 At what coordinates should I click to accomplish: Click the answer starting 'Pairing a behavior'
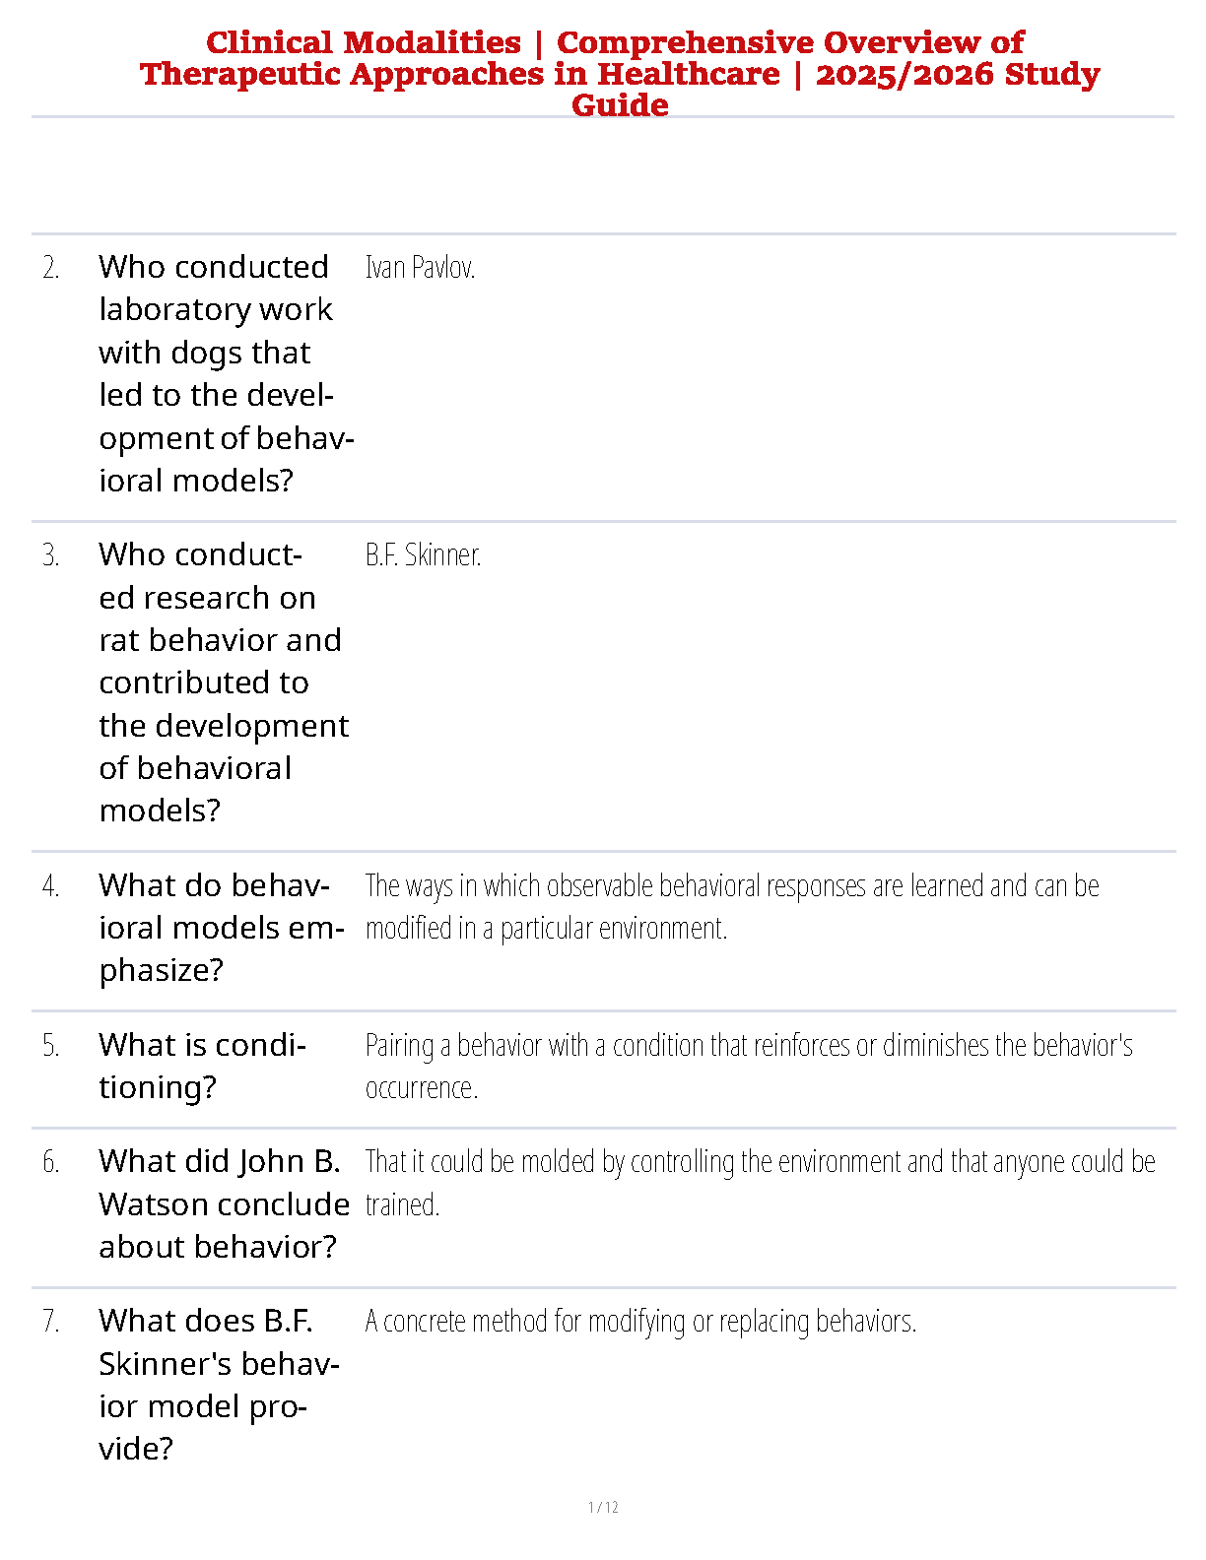[748, 1066]
